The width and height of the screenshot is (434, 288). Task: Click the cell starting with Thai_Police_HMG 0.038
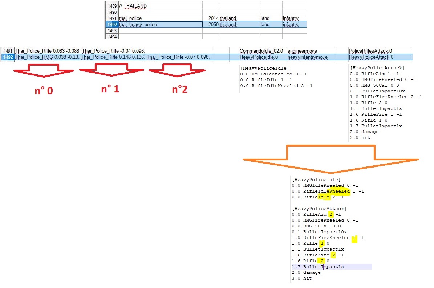[113, 57]
